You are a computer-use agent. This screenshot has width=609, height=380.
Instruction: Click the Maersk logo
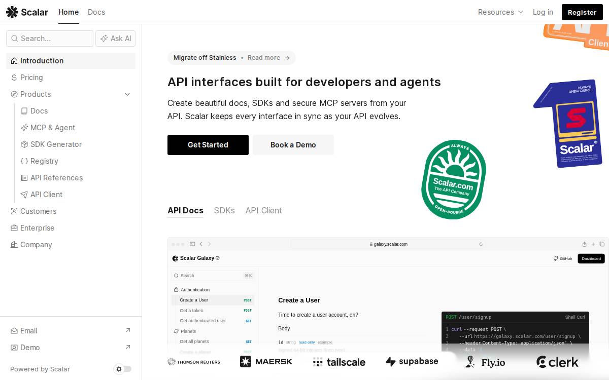pyautogui.click(x=266, y=361)
